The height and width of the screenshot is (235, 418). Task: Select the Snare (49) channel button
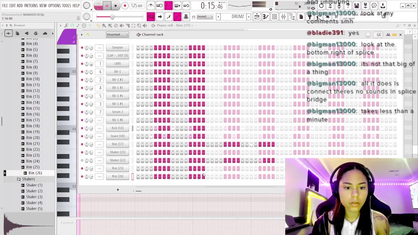tap(118, 136)
